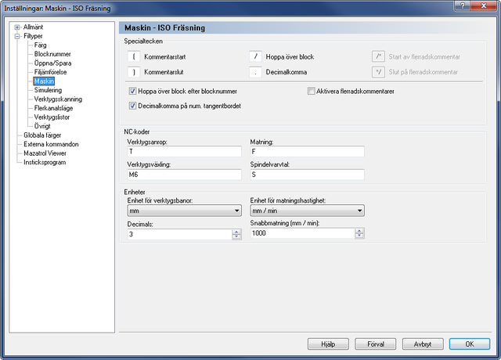Decrease the Decimals value with down arrow

click(x=236, y=236)
